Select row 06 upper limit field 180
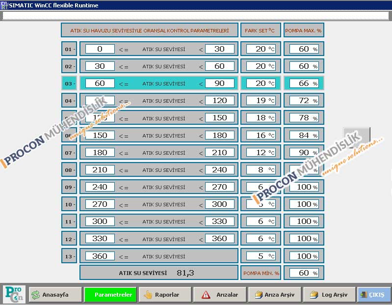Screen dimensions: 392x305 (x=219, y=136)
